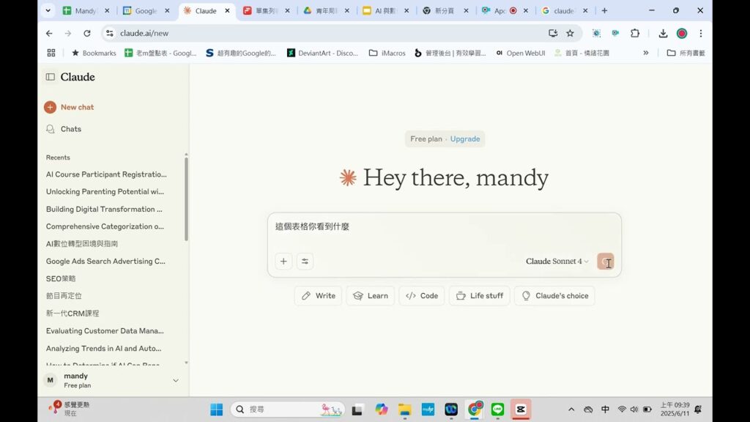Send the message with the arrow button
This screenshot has height=422, width=750.
[606, 262]
